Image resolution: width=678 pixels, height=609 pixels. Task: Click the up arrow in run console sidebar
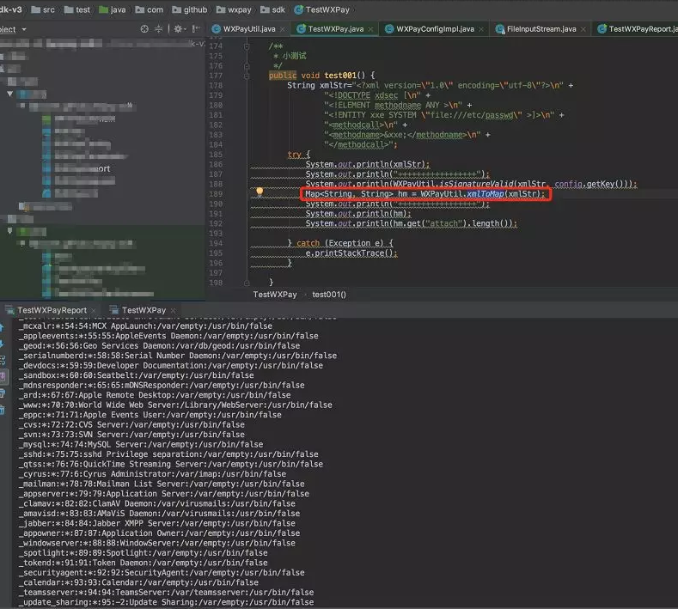(x=5, y=327)
